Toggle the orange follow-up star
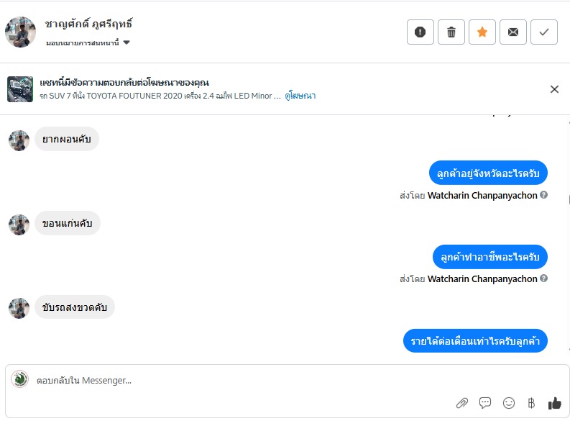 (482, 32)
